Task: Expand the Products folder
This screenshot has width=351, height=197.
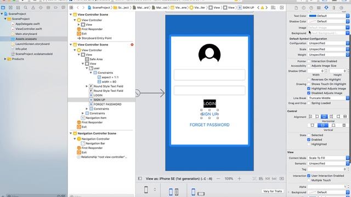Action: point(5,59)
